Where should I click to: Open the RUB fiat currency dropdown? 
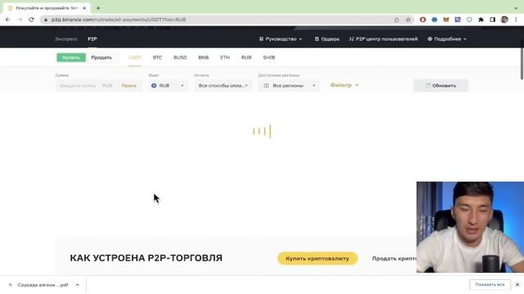pos(167,86)
